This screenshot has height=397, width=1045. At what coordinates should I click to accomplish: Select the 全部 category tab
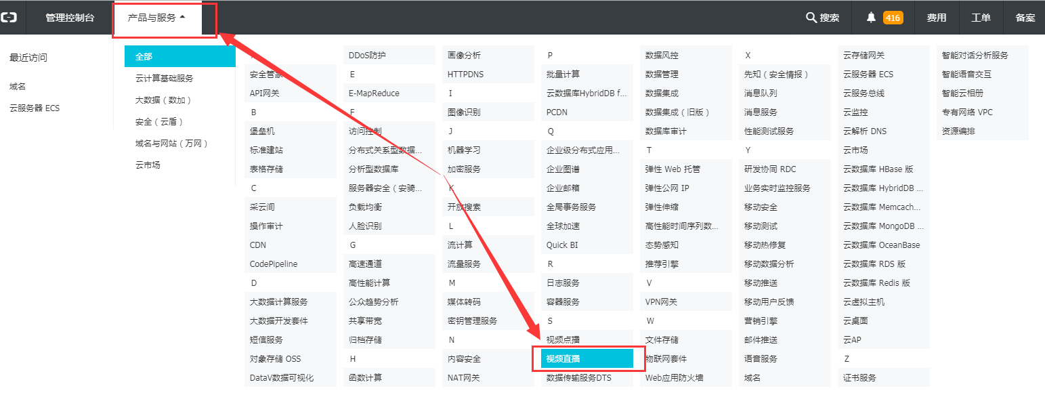pos(180,56)
